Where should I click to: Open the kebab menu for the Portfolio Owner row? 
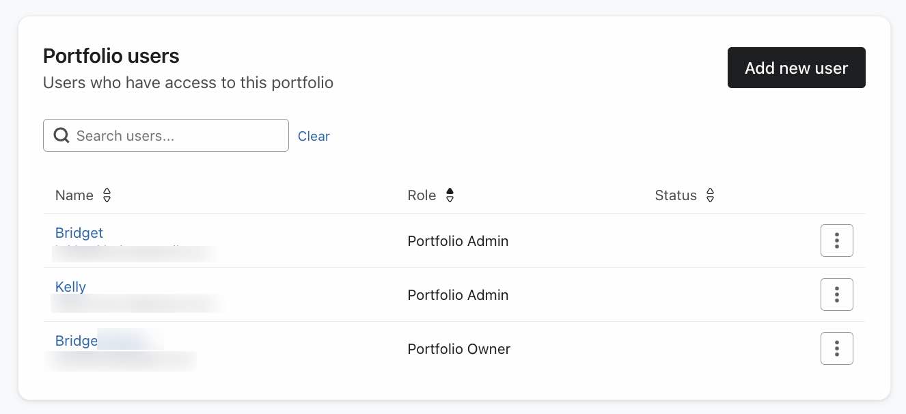tap(837, 348)
